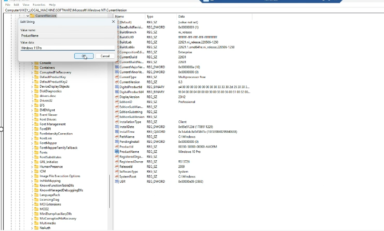Select the MiniDumpAuxiliaryDlls tree key
384x231 pixels.
(x=56, y=214)
